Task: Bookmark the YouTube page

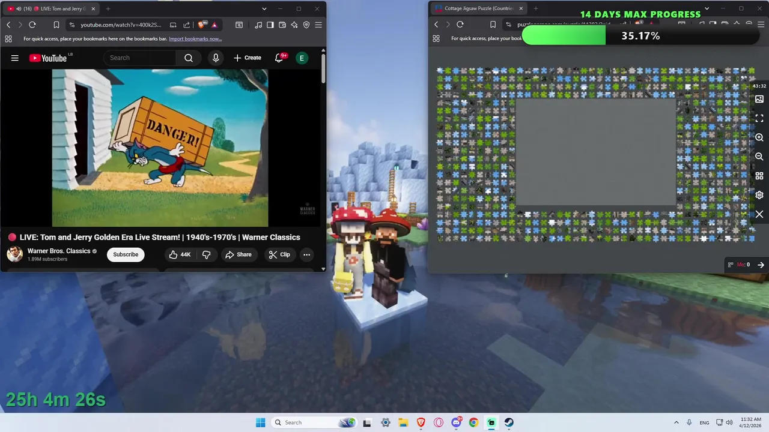Action: click(x=56, y=25)
